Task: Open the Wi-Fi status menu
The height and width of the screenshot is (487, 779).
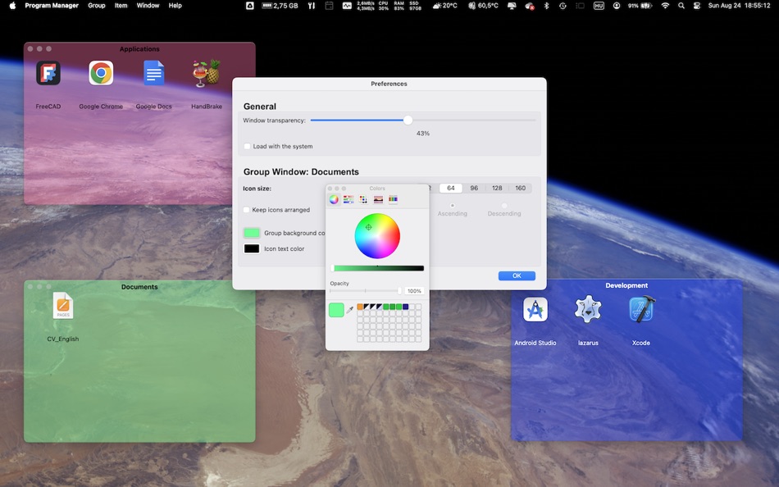Action: coord(665,6)
